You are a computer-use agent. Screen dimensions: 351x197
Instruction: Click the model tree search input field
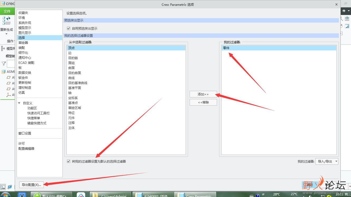coord(11,64)
